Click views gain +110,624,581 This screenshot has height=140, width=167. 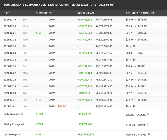click(85, 93)
